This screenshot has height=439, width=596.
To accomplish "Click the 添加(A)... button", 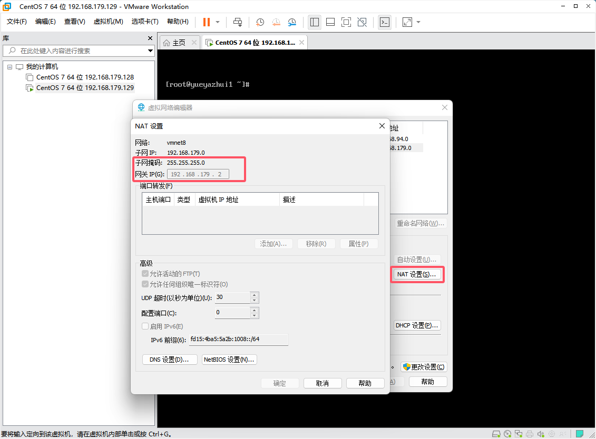I will (x=273, y=244).
